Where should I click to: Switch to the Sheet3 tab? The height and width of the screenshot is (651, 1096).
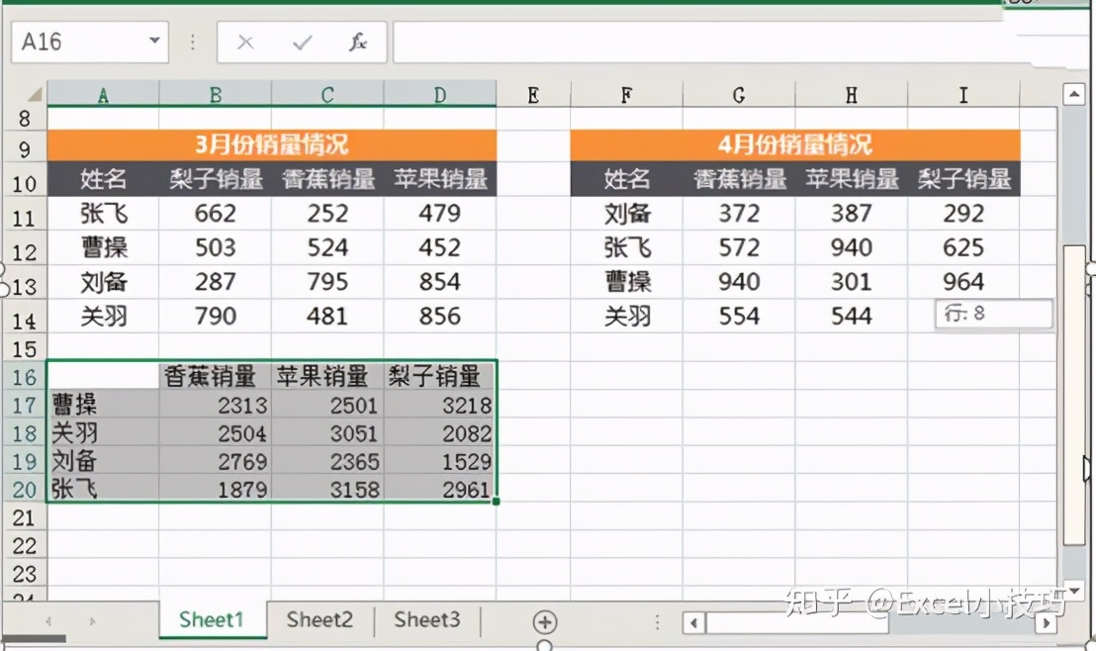pos(427,620)
